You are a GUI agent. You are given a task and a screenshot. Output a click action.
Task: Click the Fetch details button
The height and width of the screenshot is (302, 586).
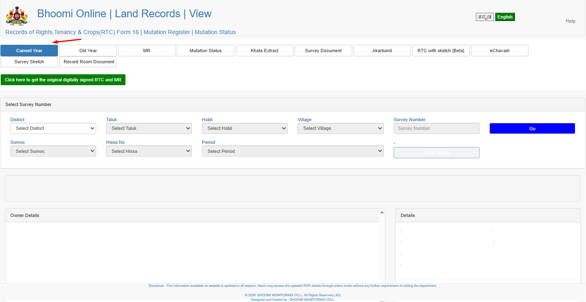(436, 153)
